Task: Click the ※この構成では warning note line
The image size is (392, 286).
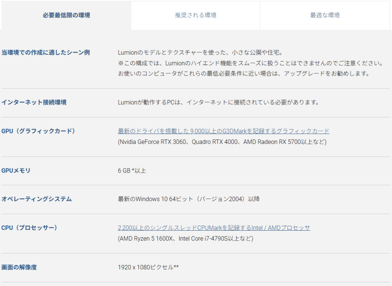Action: point(250,63)
